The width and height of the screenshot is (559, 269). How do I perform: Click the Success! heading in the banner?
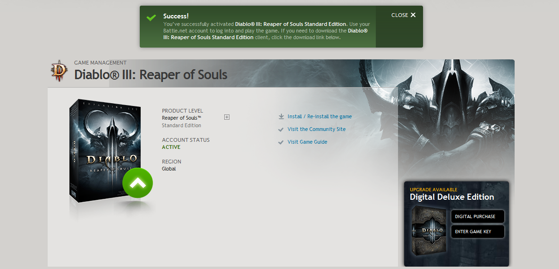(176, 16)
